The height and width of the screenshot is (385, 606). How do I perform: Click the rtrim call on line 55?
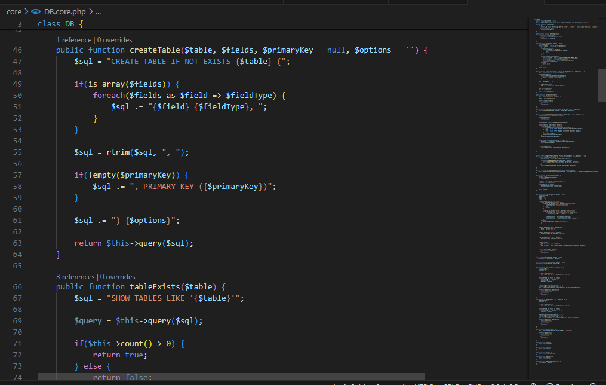pos(118,152)
